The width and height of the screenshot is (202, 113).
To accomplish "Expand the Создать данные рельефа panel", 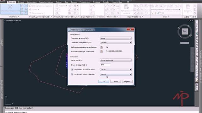I will [41, 17].
